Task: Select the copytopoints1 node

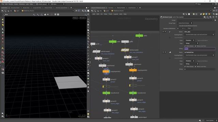Action: click(106, 72)
